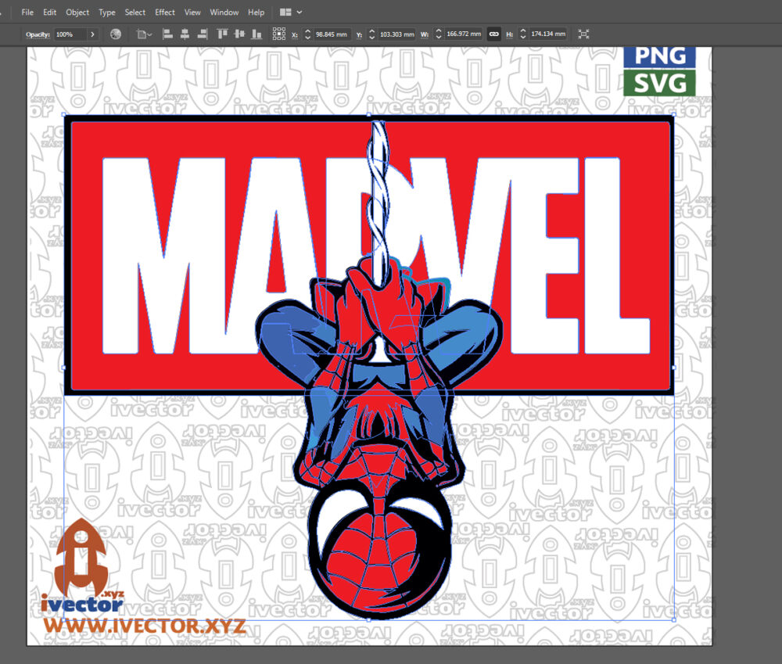The image size is (782, 664).
Task: Edit the W value 166.972 mm
Action: 464,34
